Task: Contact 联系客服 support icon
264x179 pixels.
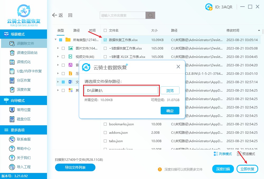Action: (12, 139)
